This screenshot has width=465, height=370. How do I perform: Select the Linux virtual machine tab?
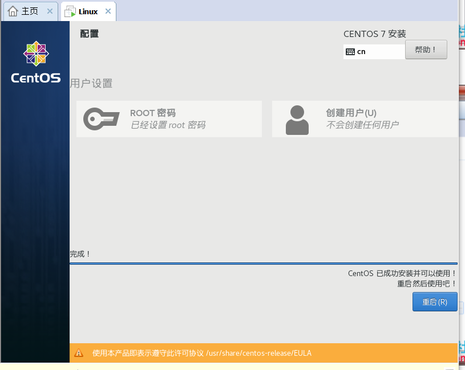(88, 11)
